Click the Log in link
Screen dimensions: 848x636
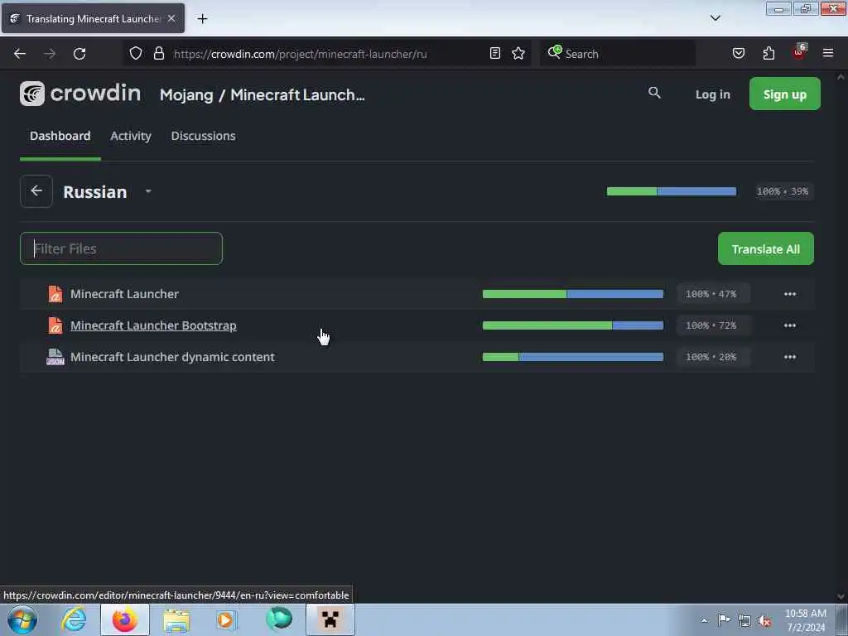pos(712,94)
